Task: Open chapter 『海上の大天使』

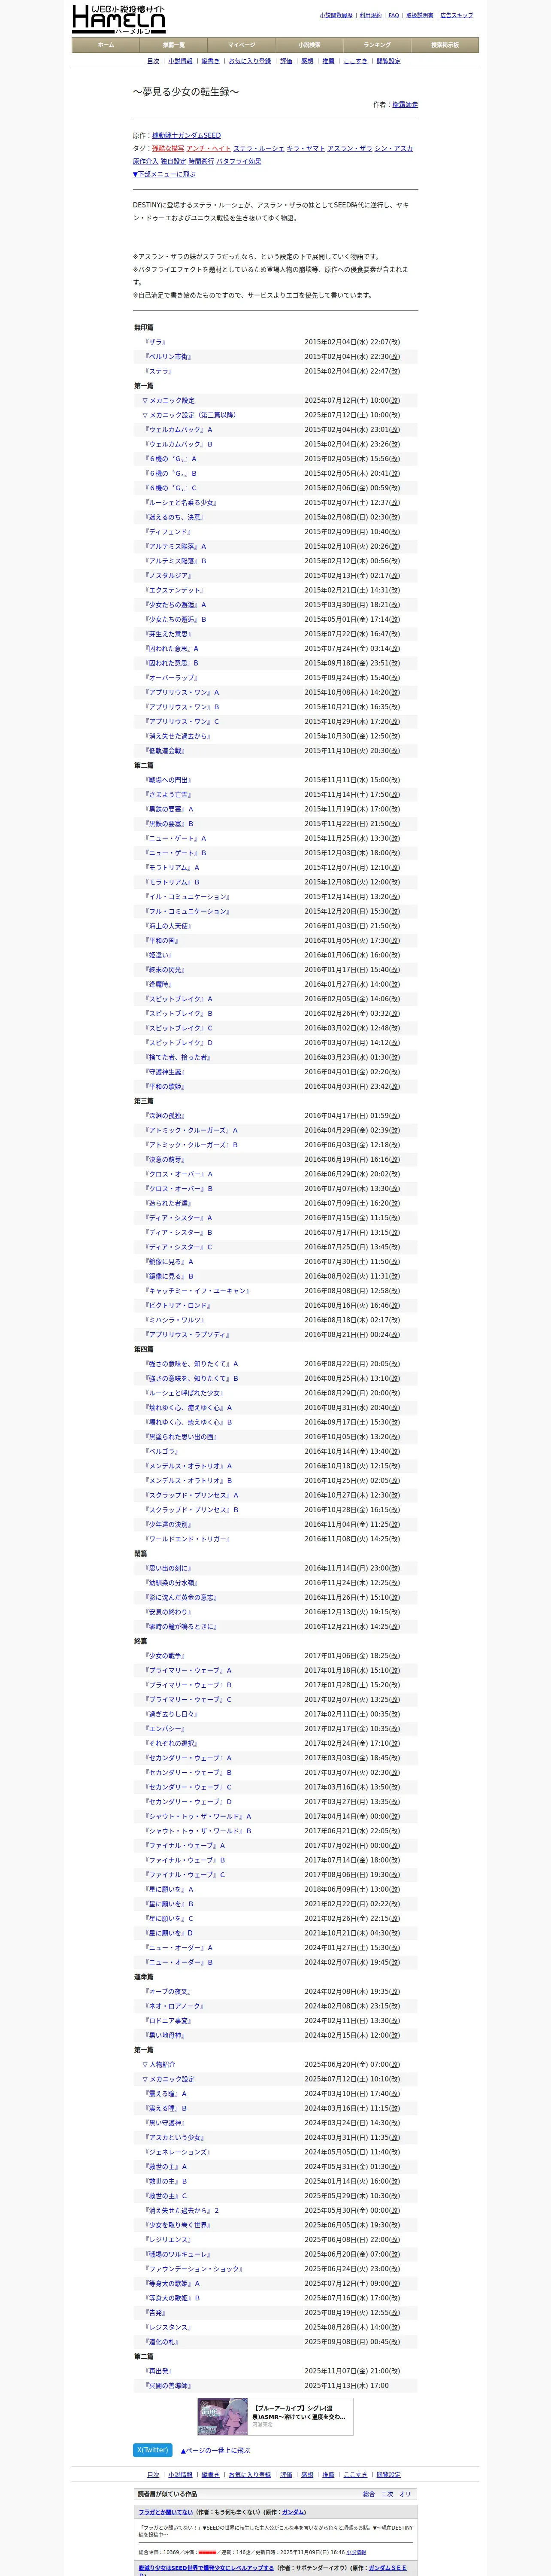Action: click(168, 926)
